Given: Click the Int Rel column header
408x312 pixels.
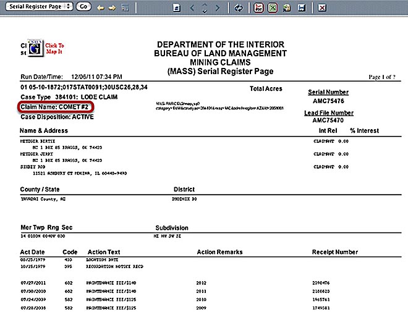Looking at the screenshot, I should [x=328, y=131].
